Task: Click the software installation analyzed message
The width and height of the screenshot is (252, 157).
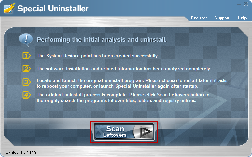Action: point(124,69)
